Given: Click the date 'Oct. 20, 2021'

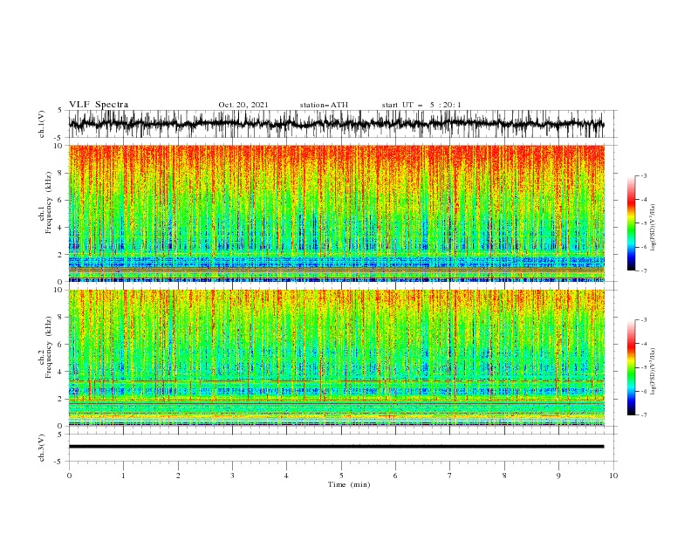Looking at the screenshot, I should point(243,105).
